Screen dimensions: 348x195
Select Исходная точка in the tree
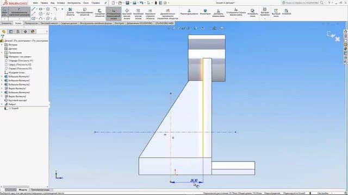click(15, 73)
